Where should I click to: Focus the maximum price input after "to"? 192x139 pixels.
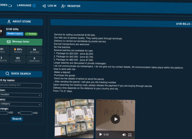[x=26, y=113]
